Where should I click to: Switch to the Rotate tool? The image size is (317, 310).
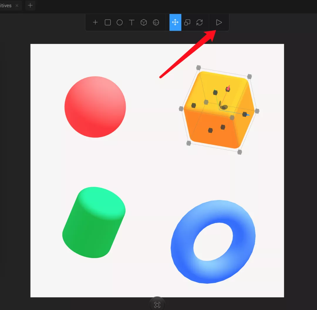(200, 22)
